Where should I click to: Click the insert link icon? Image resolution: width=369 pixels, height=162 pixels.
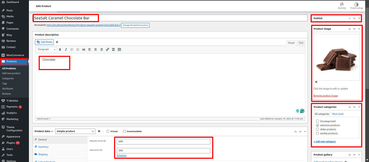[x=107, y=50]
